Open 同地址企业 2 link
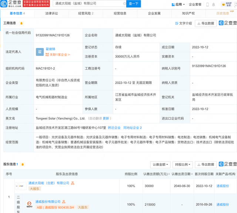The height and width of the screenshot is (213, 237). (x=133, y=128)
